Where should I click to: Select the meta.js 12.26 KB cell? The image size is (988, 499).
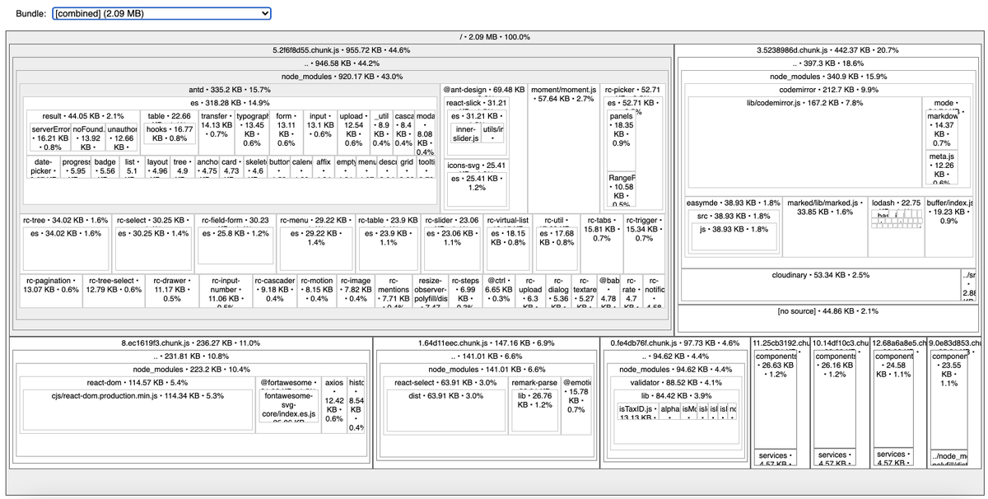point(942,167)
